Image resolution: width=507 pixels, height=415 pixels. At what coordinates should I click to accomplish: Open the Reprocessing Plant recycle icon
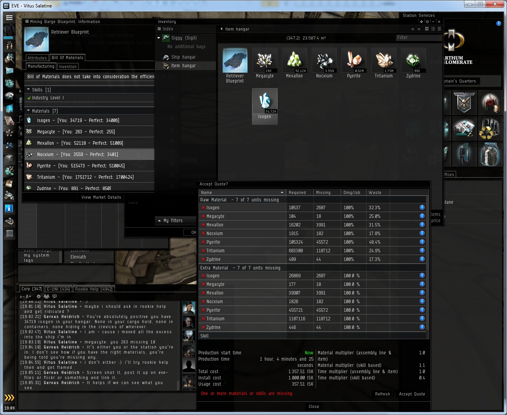click(x=490, y=128)
